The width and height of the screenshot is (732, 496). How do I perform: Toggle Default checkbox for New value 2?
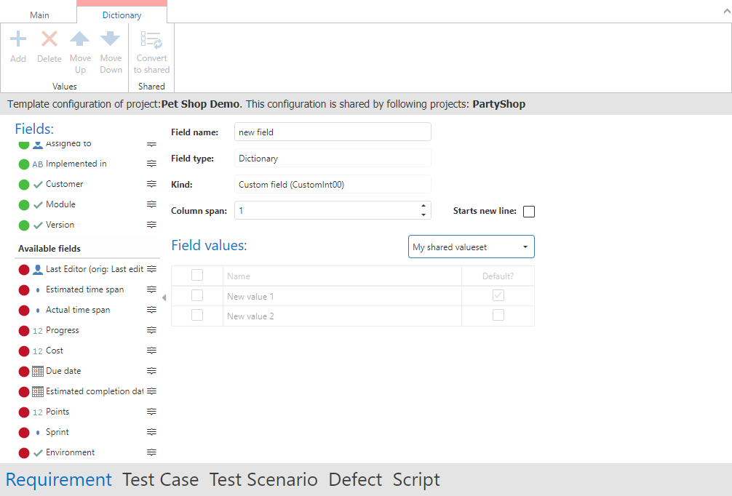point(498,316)
